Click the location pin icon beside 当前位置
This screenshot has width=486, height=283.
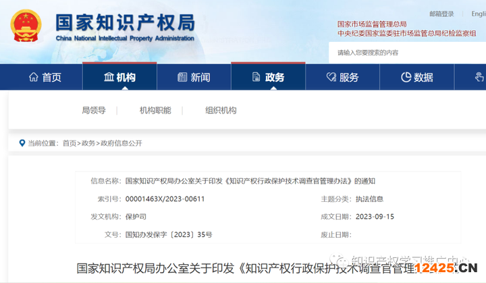tap(22, 143)
